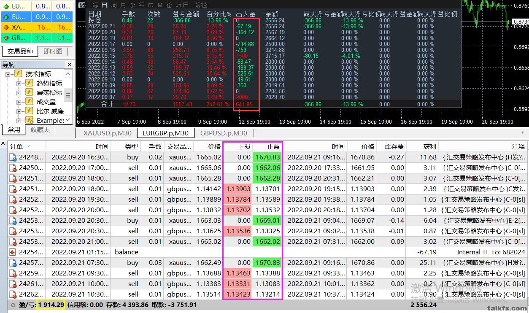This screenshot has width=529, height=313.
Task: Click the order icon of the 1.13514 sell row
Action: [x=13, y=294]
